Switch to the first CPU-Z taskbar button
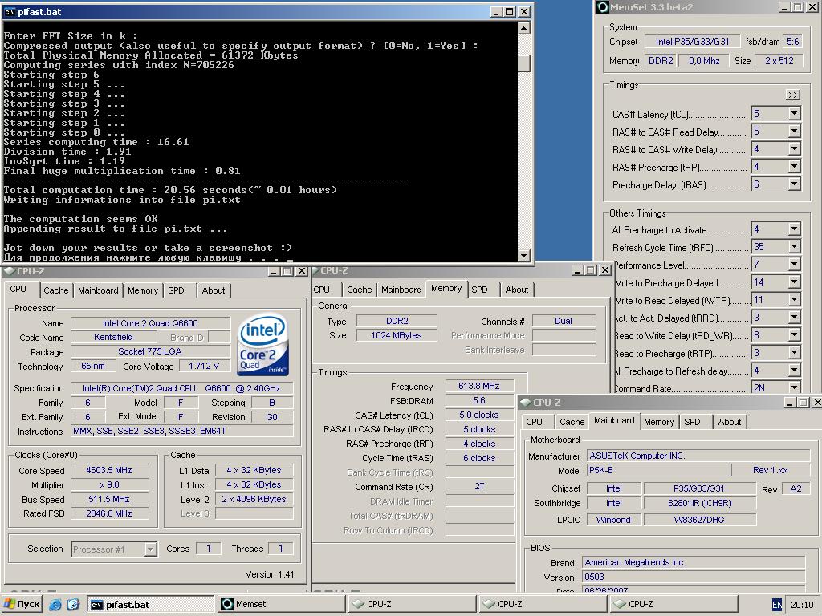Screen dimensions: 822x616 [412, 604]
